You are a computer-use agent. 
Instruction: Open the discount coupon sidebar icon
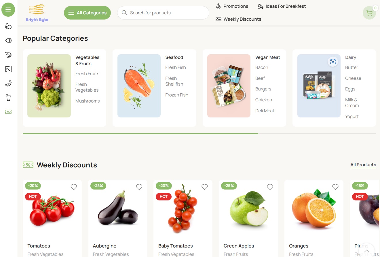tap(8, 112)
